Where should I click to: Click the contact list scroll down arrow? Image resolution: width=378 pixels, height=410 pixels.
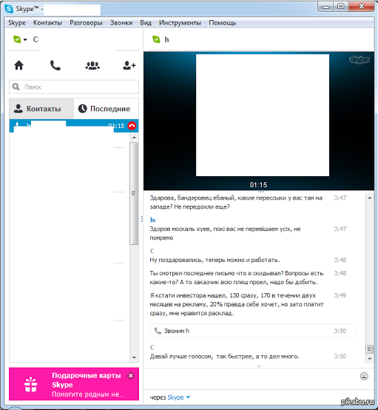[x=134, y=357]
